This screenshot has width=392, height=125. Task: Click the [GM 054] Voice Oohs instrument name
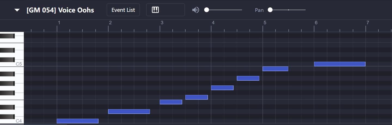[60, 10]
